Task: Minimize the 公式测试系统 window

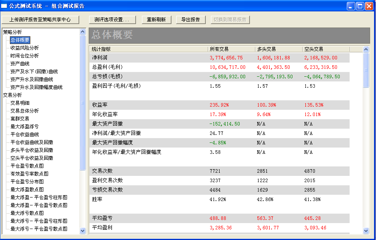Action: tap(351, 6)
